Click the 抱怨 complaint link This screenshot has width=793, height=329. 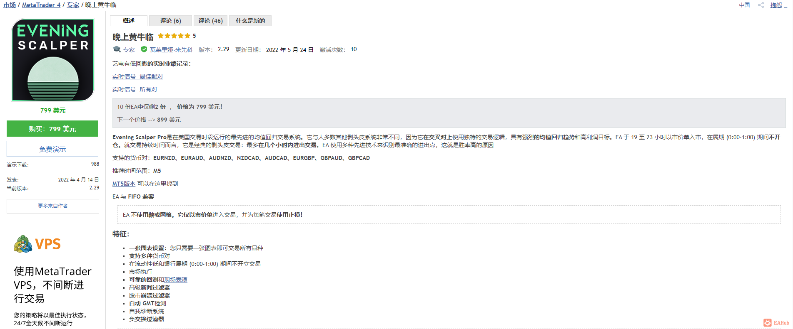pos(776,5)
